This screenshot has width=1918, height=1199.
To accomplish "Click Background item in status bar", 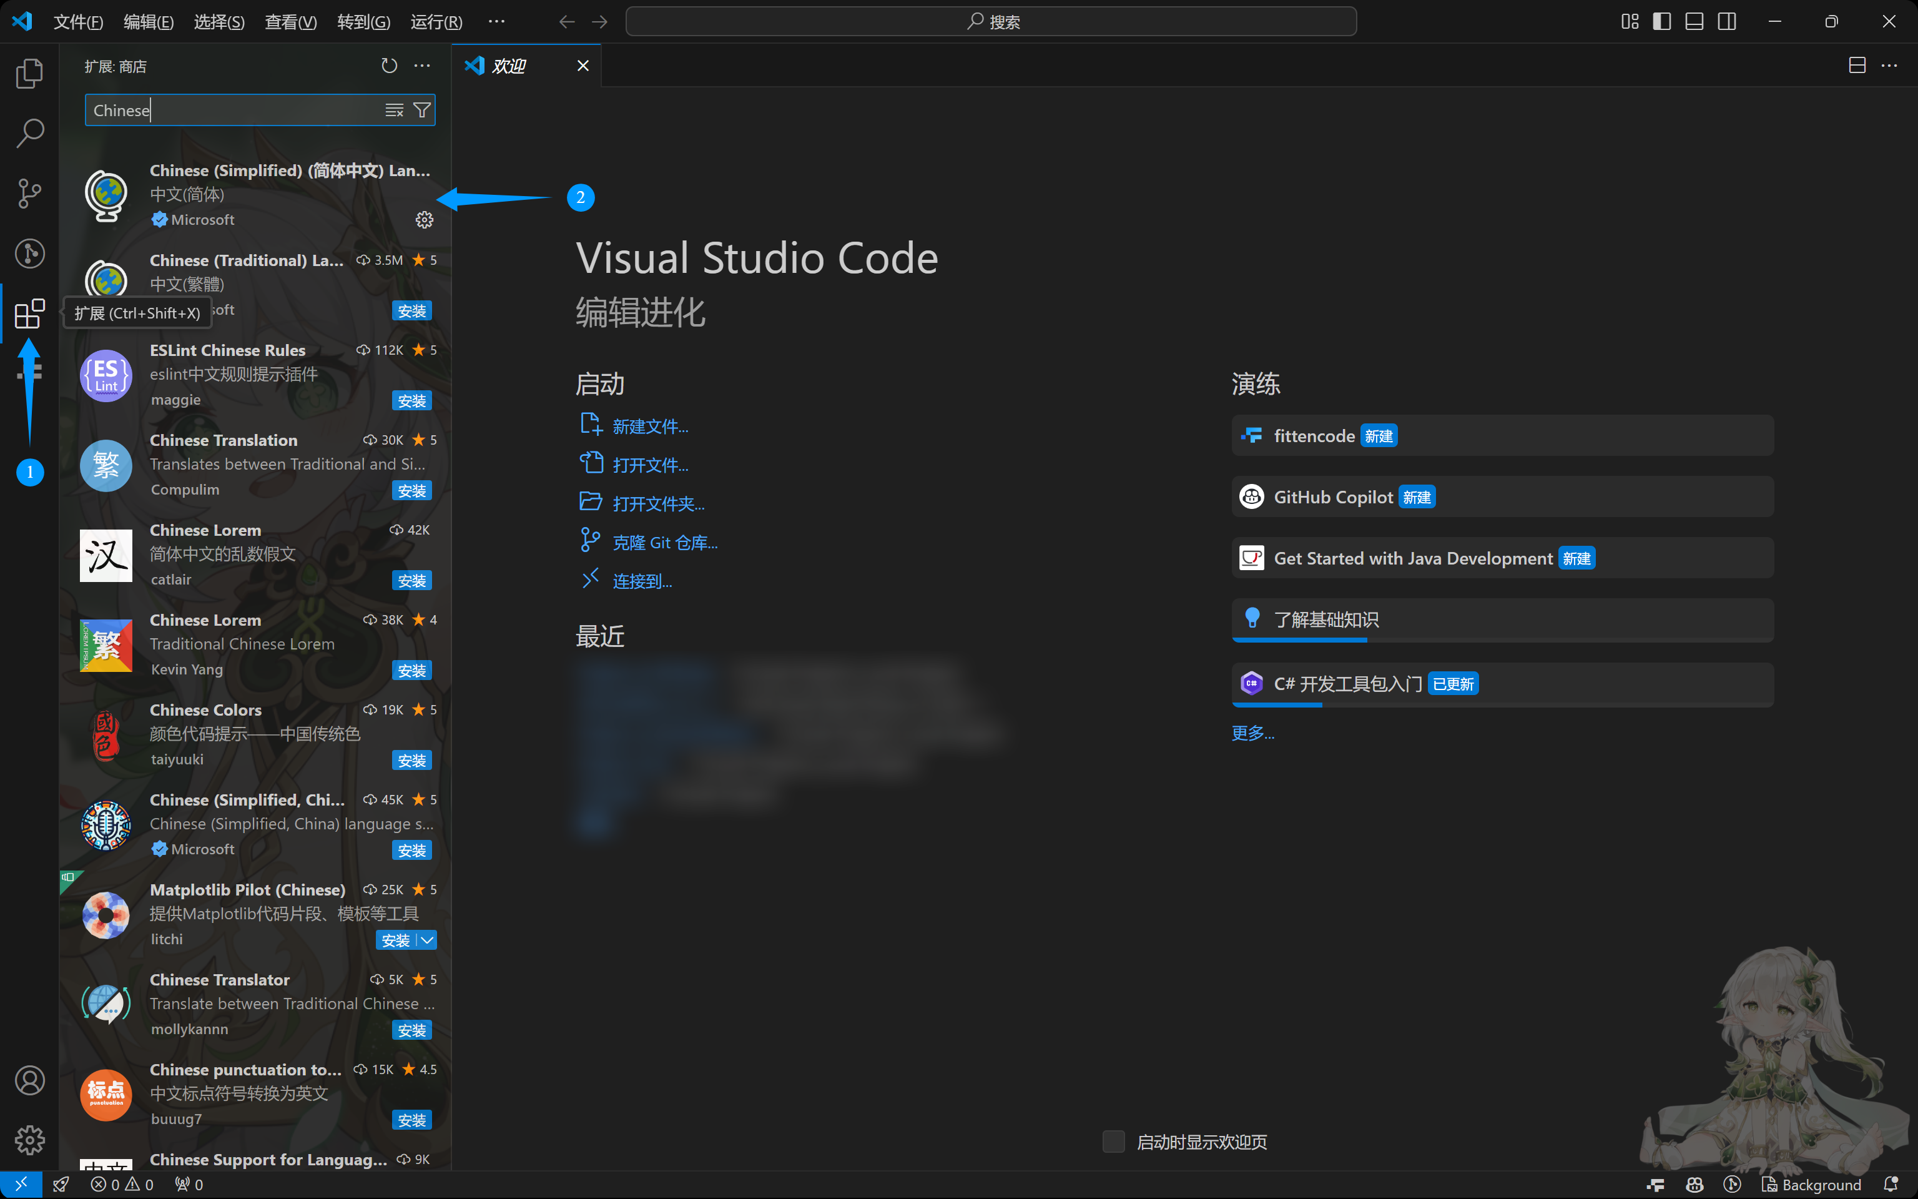I will (1811, 1184).
